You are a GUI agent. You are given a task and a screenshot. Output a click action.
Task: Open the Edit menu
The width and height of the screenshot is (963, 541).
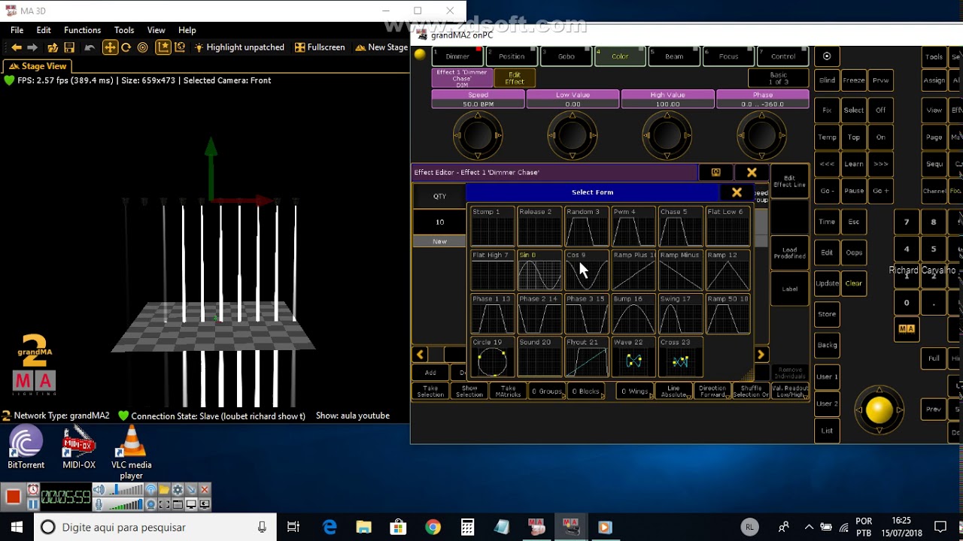(x=44, y=30)
